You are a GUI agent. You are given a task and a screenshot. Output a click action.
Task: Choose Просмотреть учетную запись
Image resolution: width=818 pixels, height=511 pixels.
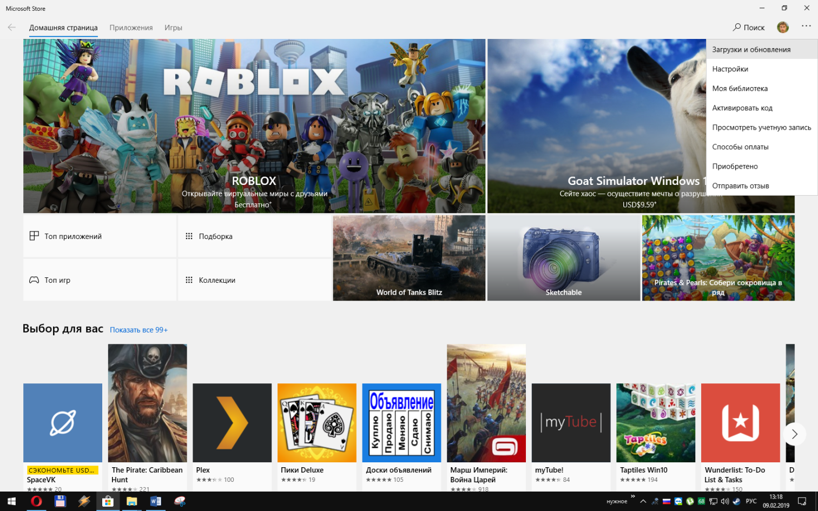[762, 127]
